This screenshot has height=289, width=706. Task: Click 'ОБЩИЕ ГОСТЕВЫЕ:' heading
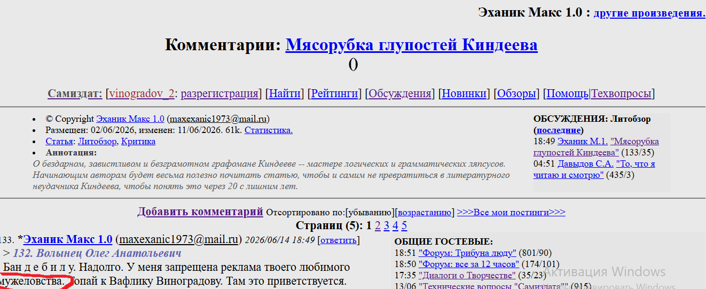point(444,241)
